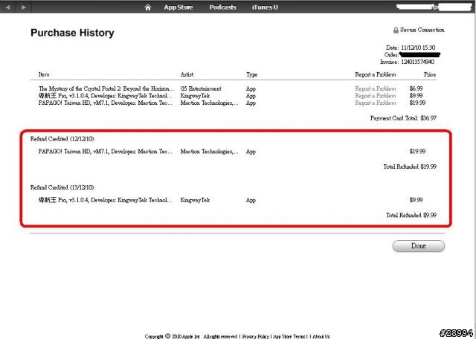Report a Problem for PAPAGO! Taiwan HD purchase
This screenshot has height=339, width=476.
pos(375,103)
